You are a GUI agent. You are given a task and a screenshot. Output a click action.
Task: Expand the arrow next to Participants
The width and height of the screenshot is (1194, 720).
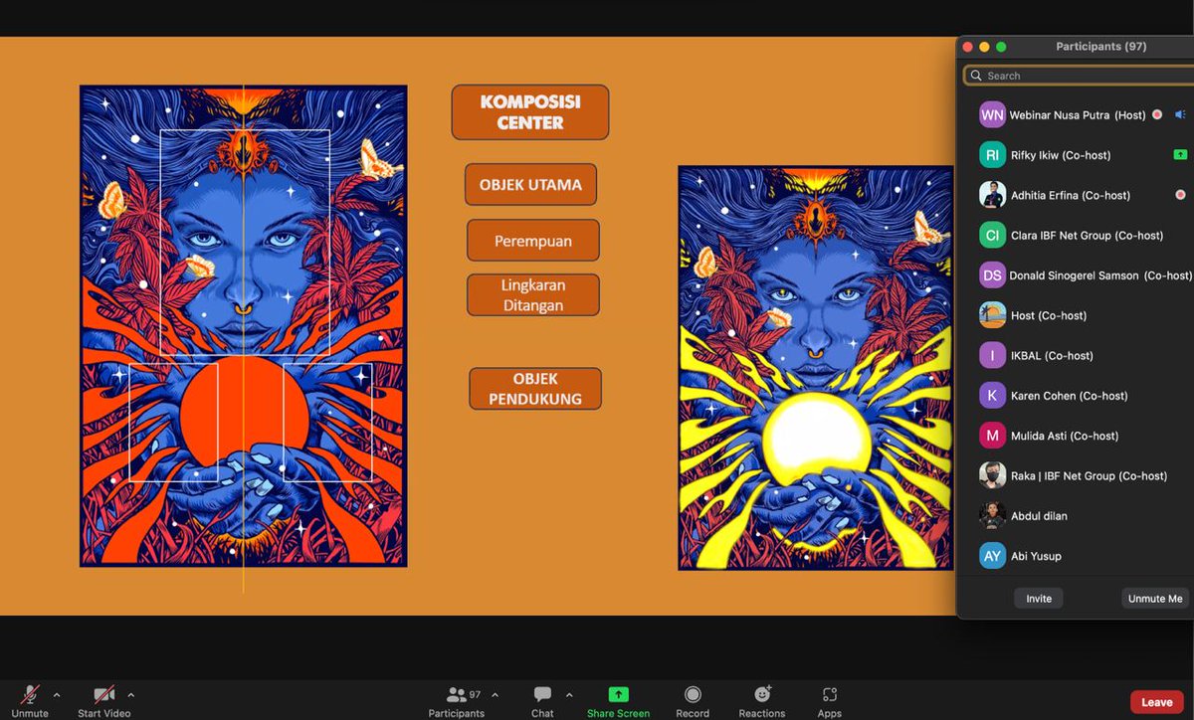(496, 695)
